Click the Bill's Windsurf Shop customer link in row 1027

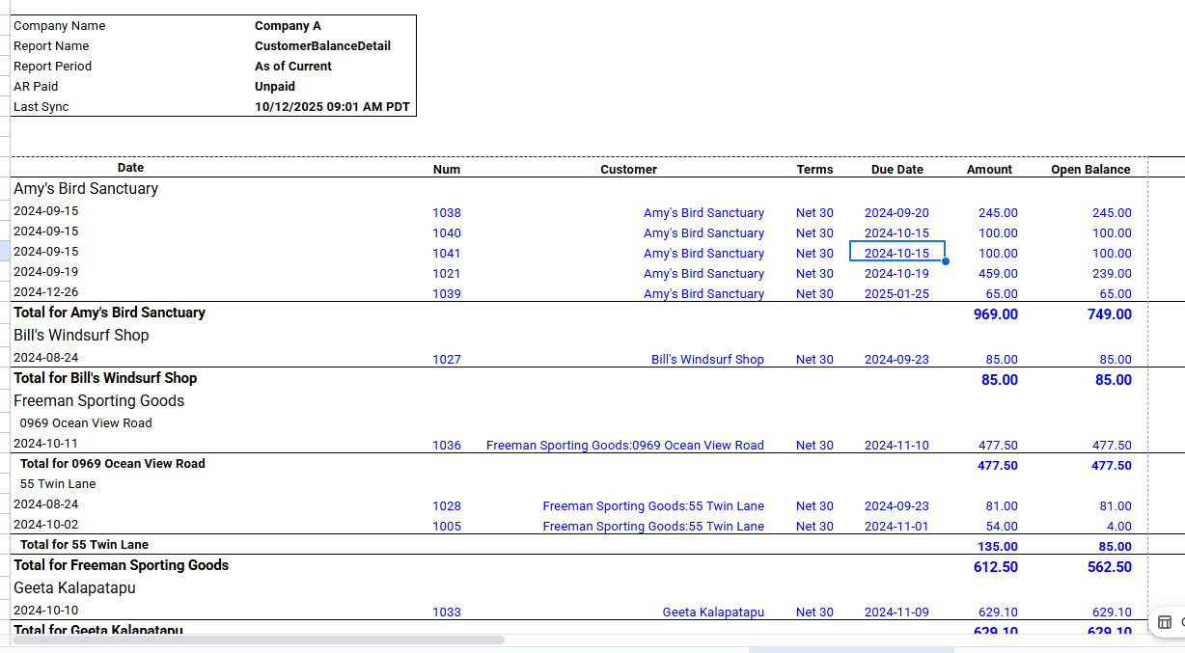[x=707, y=360]
